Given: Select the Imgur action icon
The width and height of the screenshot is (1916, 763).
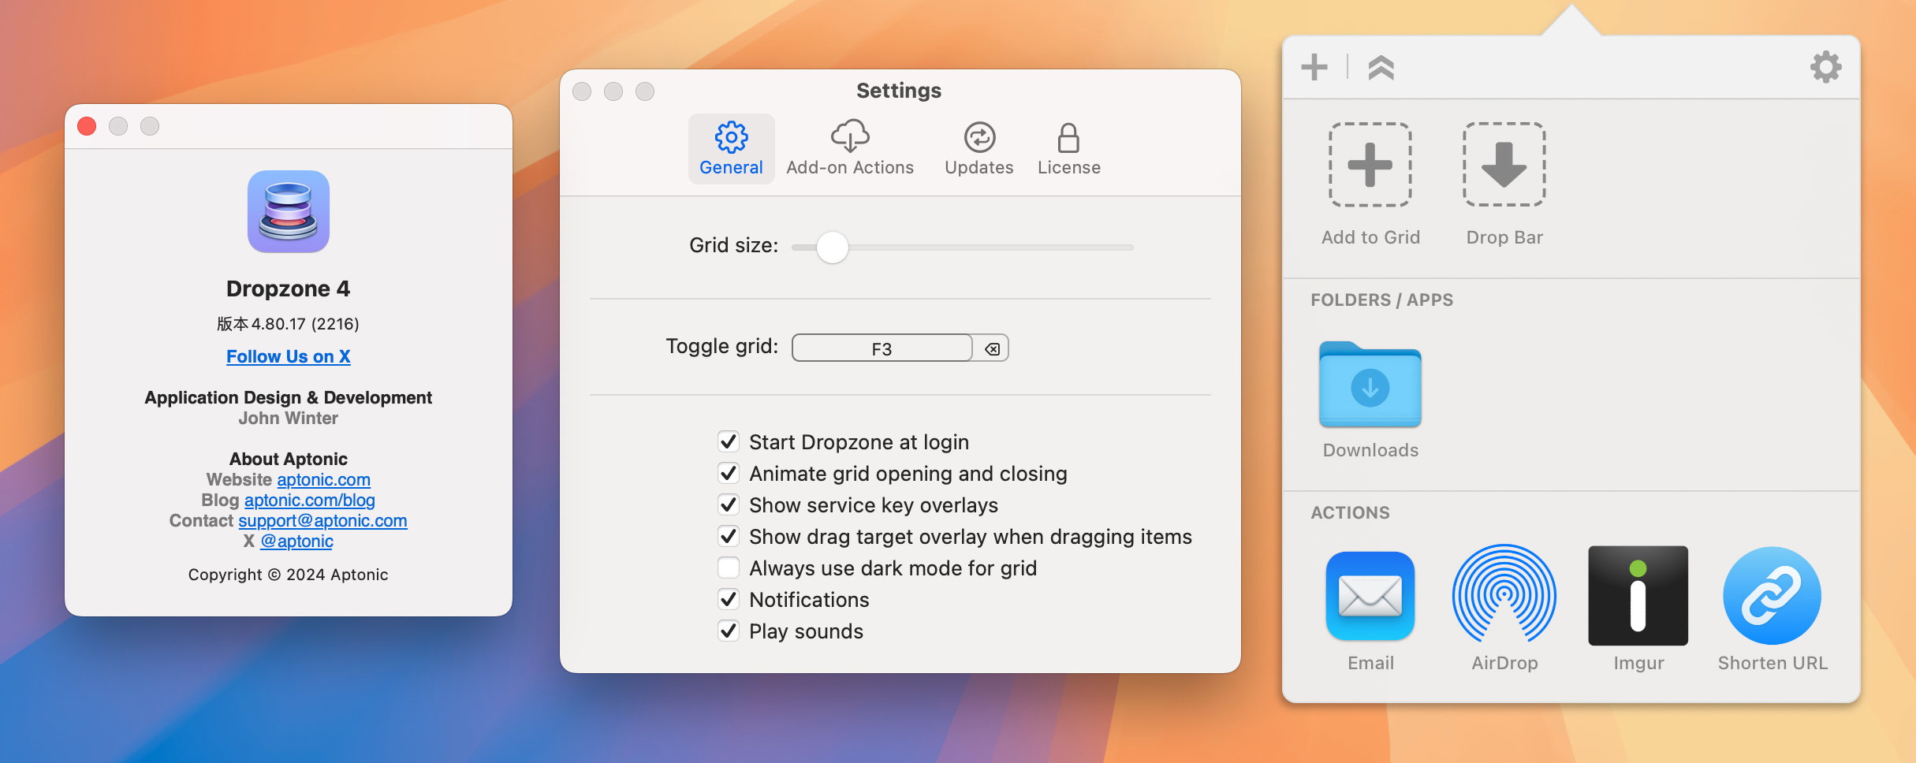Looking at the screenshot, I should tap(1638, 595).
